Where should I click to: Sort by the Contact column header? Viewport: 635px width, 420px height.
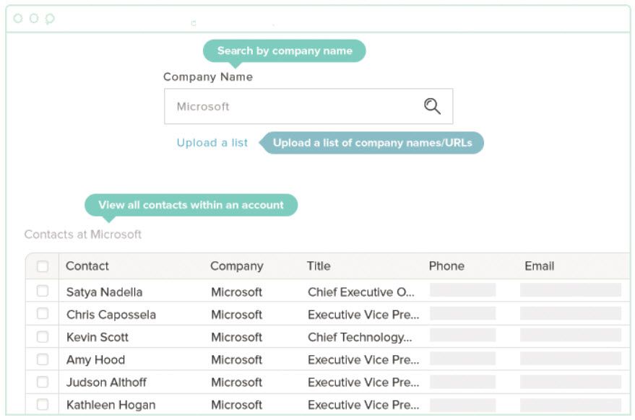click(87, 266)
